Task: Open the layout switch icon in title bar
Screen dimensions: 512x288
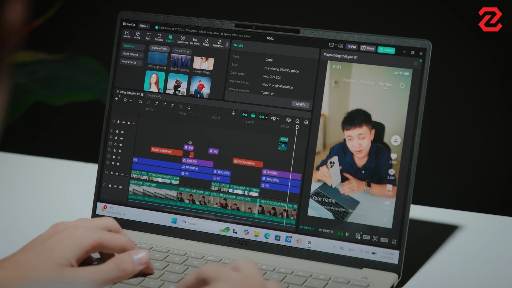Action: point(331,45)
